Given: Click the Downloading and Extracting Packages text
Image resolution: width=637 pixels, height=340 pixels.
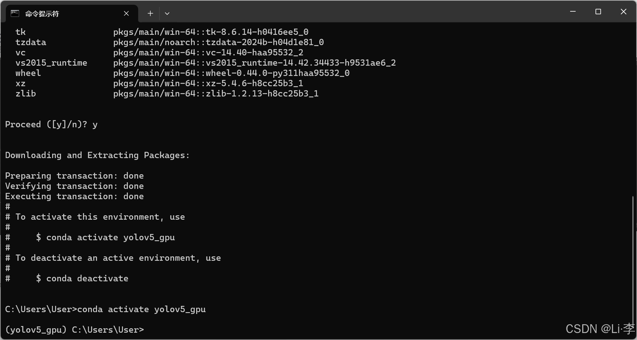Looking at the screenshot, I should [x=97, y=155].
